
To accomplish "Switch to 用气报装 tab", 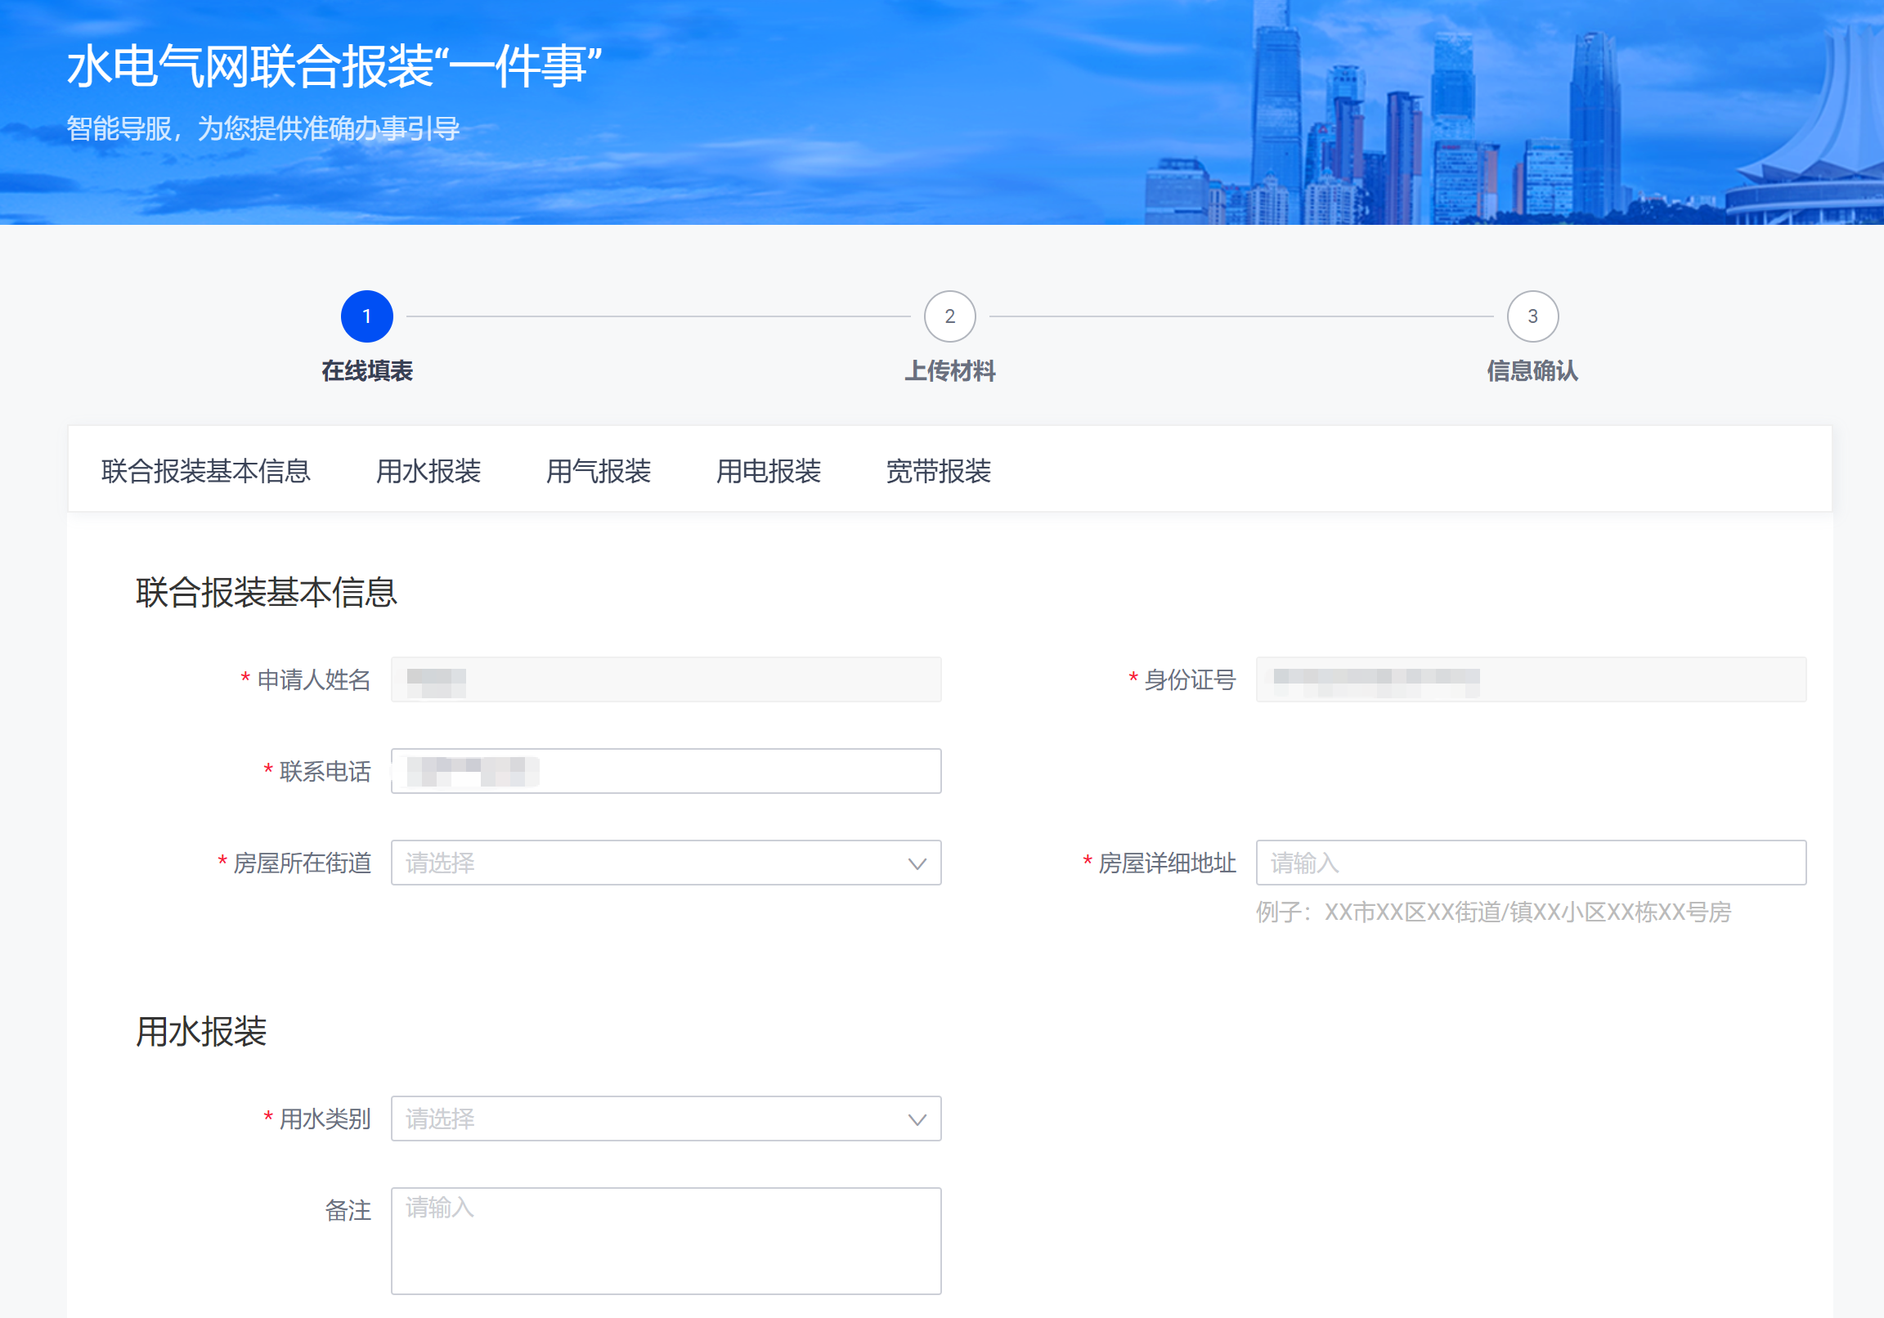I will tap(599, 471).
